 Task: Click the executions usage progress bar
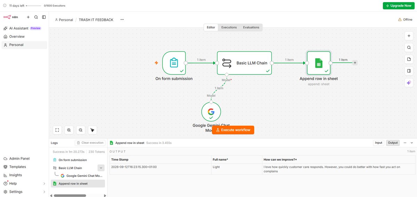(33, 6)
